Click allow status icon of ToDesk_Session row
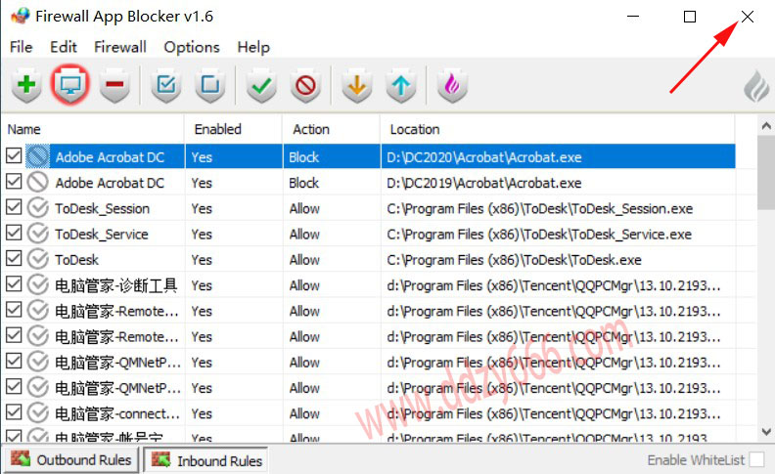Image resolution: width=775 pixels, height=474 pixels. pos(37,208)
